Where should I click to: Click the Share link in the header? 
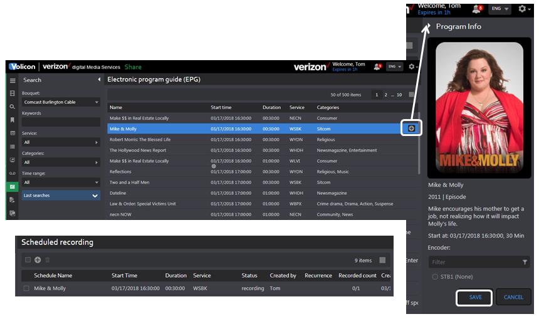coord(133,67)
